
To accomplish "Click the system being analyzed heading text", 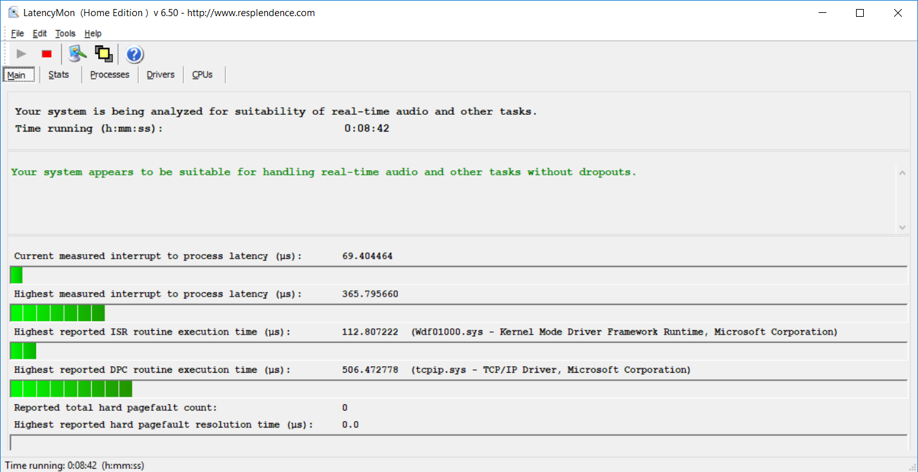I will [276, 112].
